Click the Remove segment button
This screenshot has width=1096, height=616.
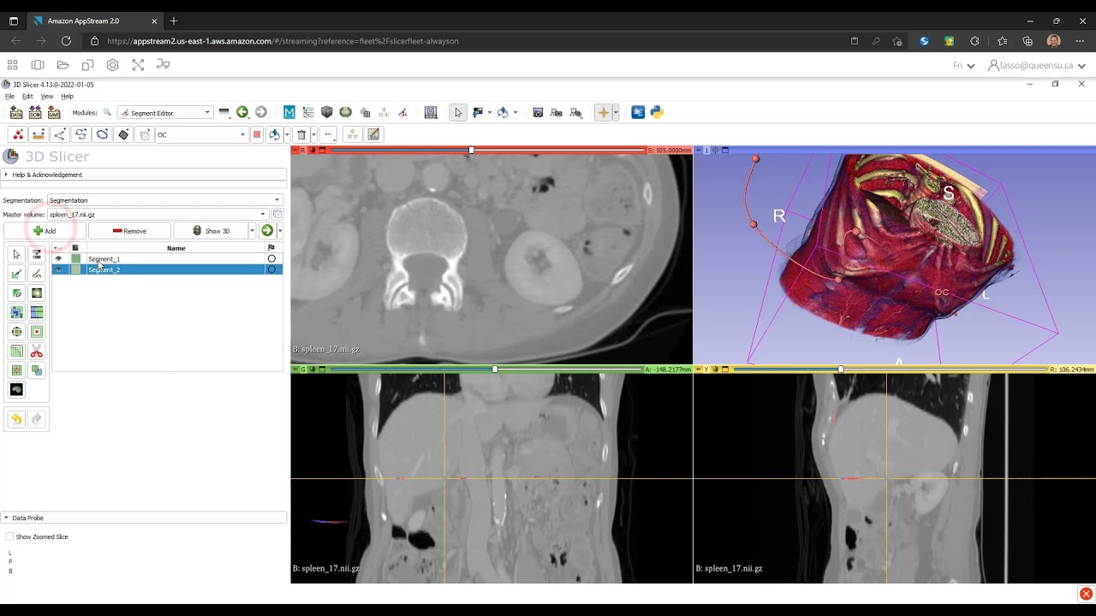click(129, 231)
